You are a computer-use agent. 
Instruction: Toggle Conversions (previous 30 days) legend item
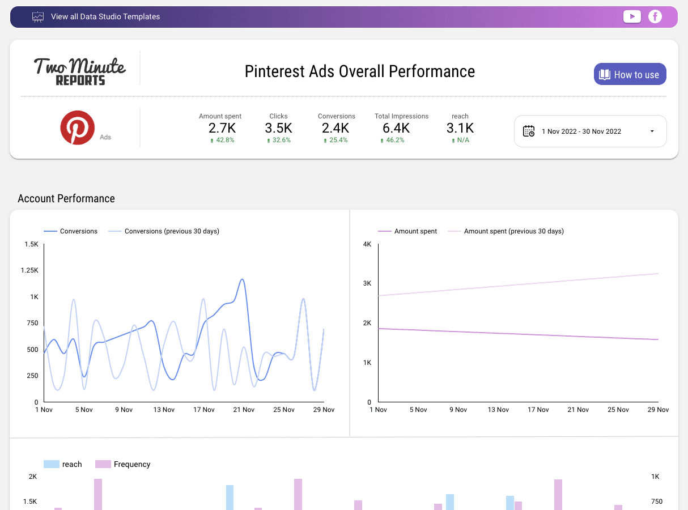164,231
